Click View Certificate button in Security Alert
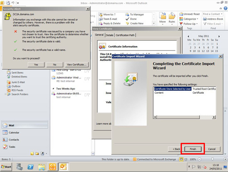 [77, 65]
